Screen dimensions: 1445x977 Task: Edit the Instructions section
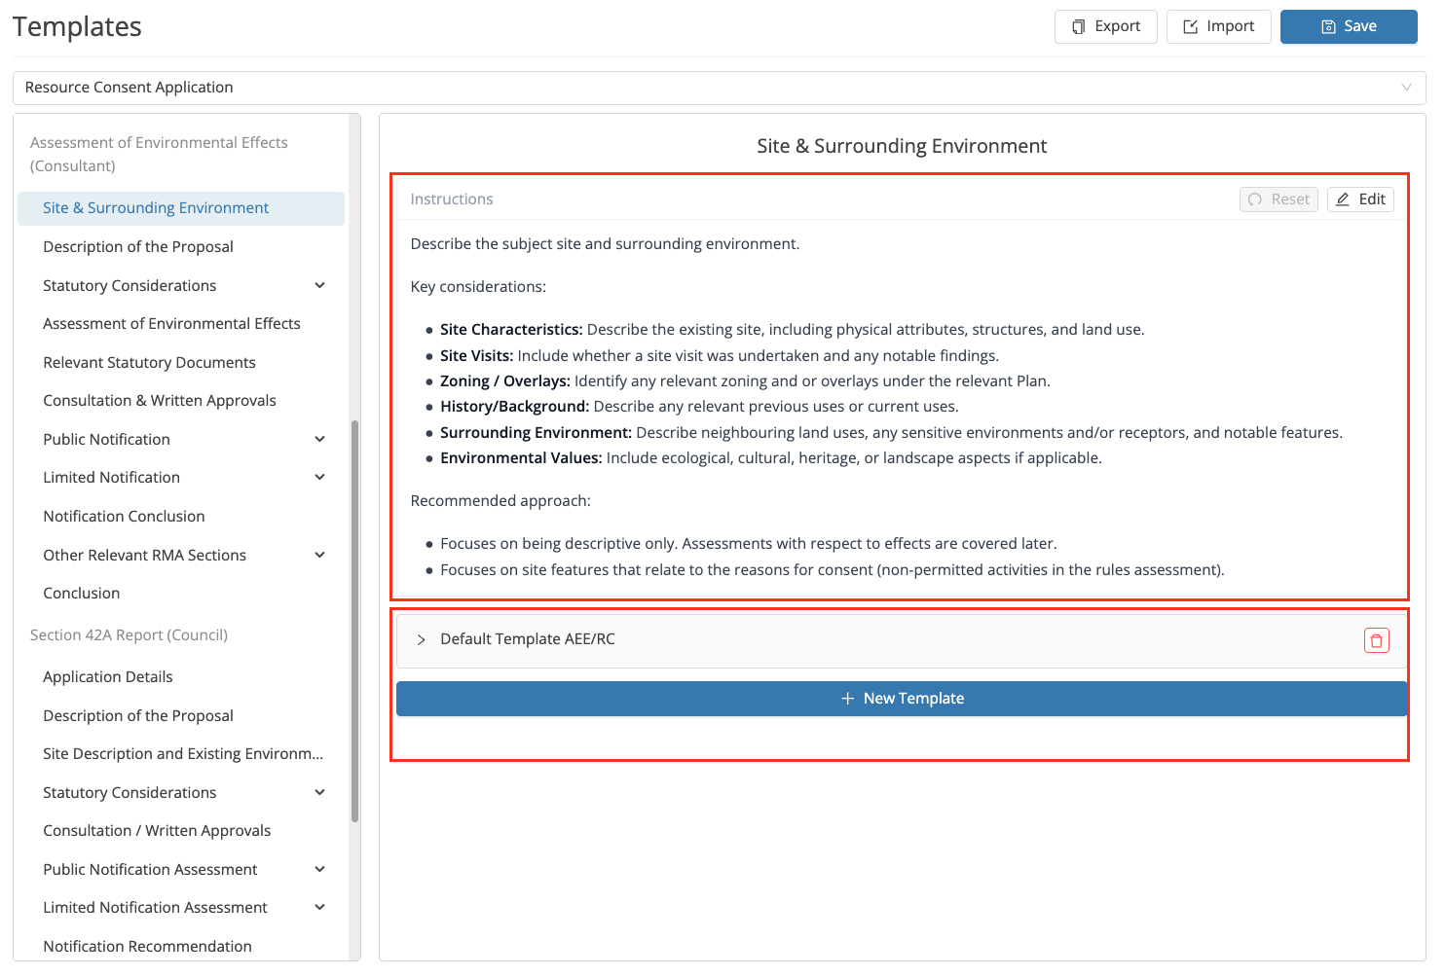point(1360,199)
